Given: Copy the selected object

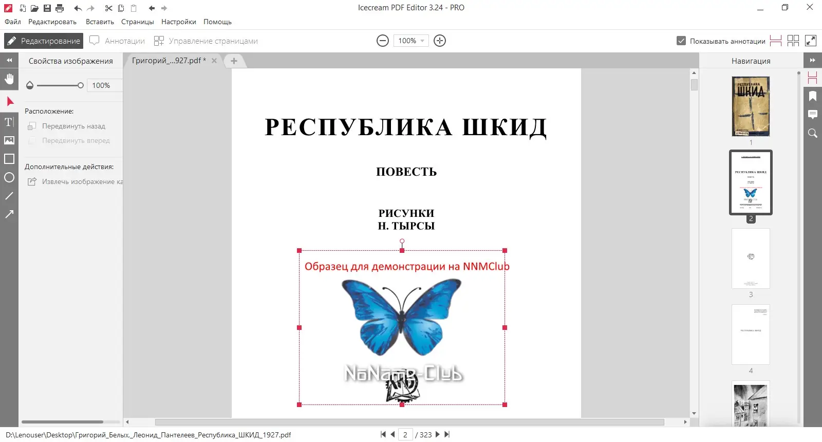Looking at the screenshot, I should [121, 8].
